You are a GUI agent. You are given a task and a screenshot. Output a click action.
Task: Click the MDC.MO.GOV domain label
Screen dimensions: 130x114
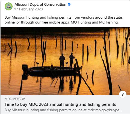coord(15,99)
